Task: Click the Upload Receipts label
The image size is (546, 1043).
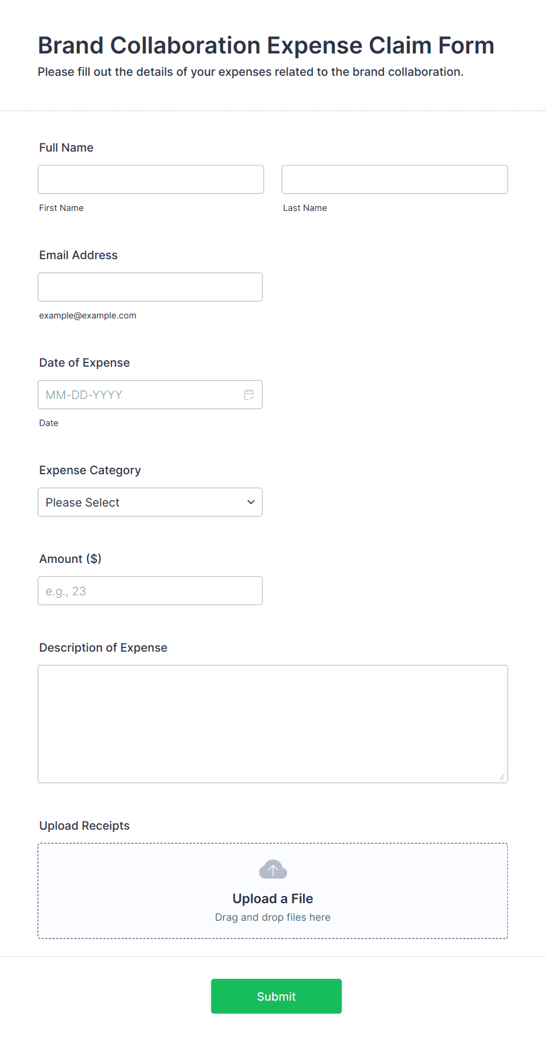Action: tap(85, 826)
